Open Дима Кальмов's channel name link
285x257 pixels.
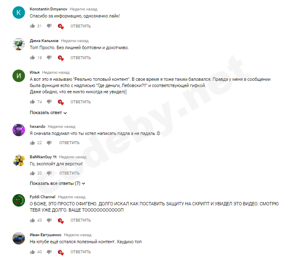pos(44,40)
